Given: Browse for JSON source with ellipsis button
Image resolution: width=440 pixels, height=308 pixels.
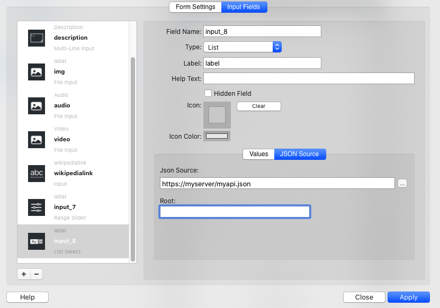Looking at the screenshot, I should [402, 184].
